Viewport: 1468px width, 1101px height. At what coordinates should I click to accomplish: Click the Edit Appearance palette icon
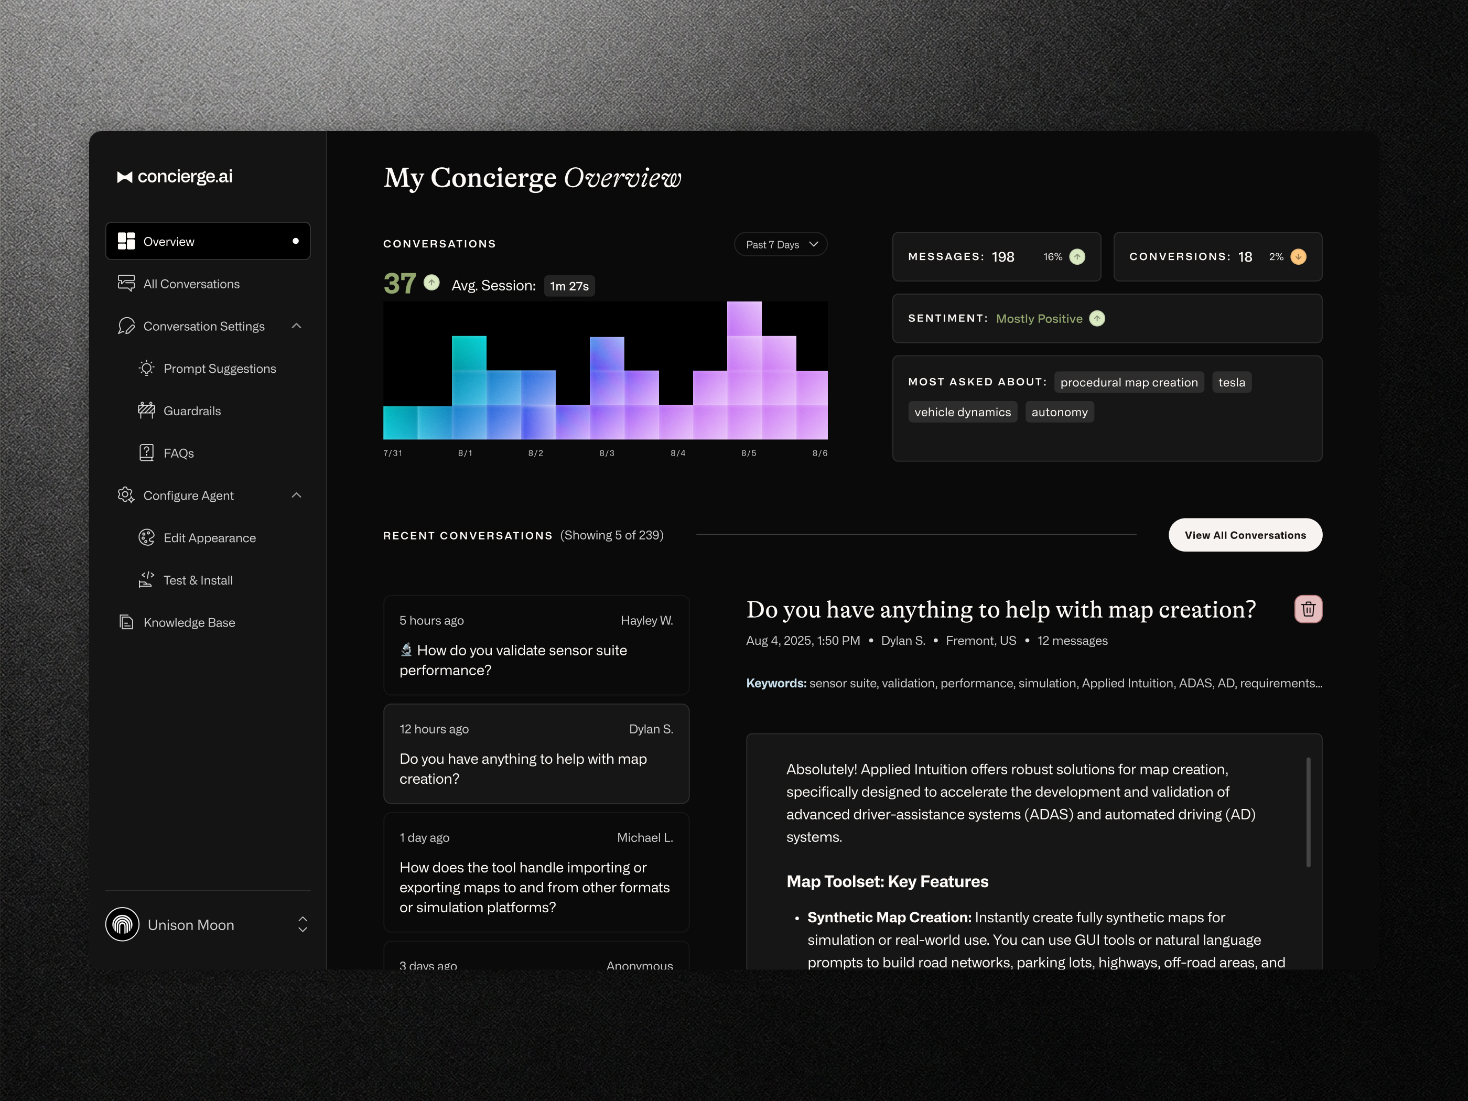pyautogui.click(x=146, y=537)
